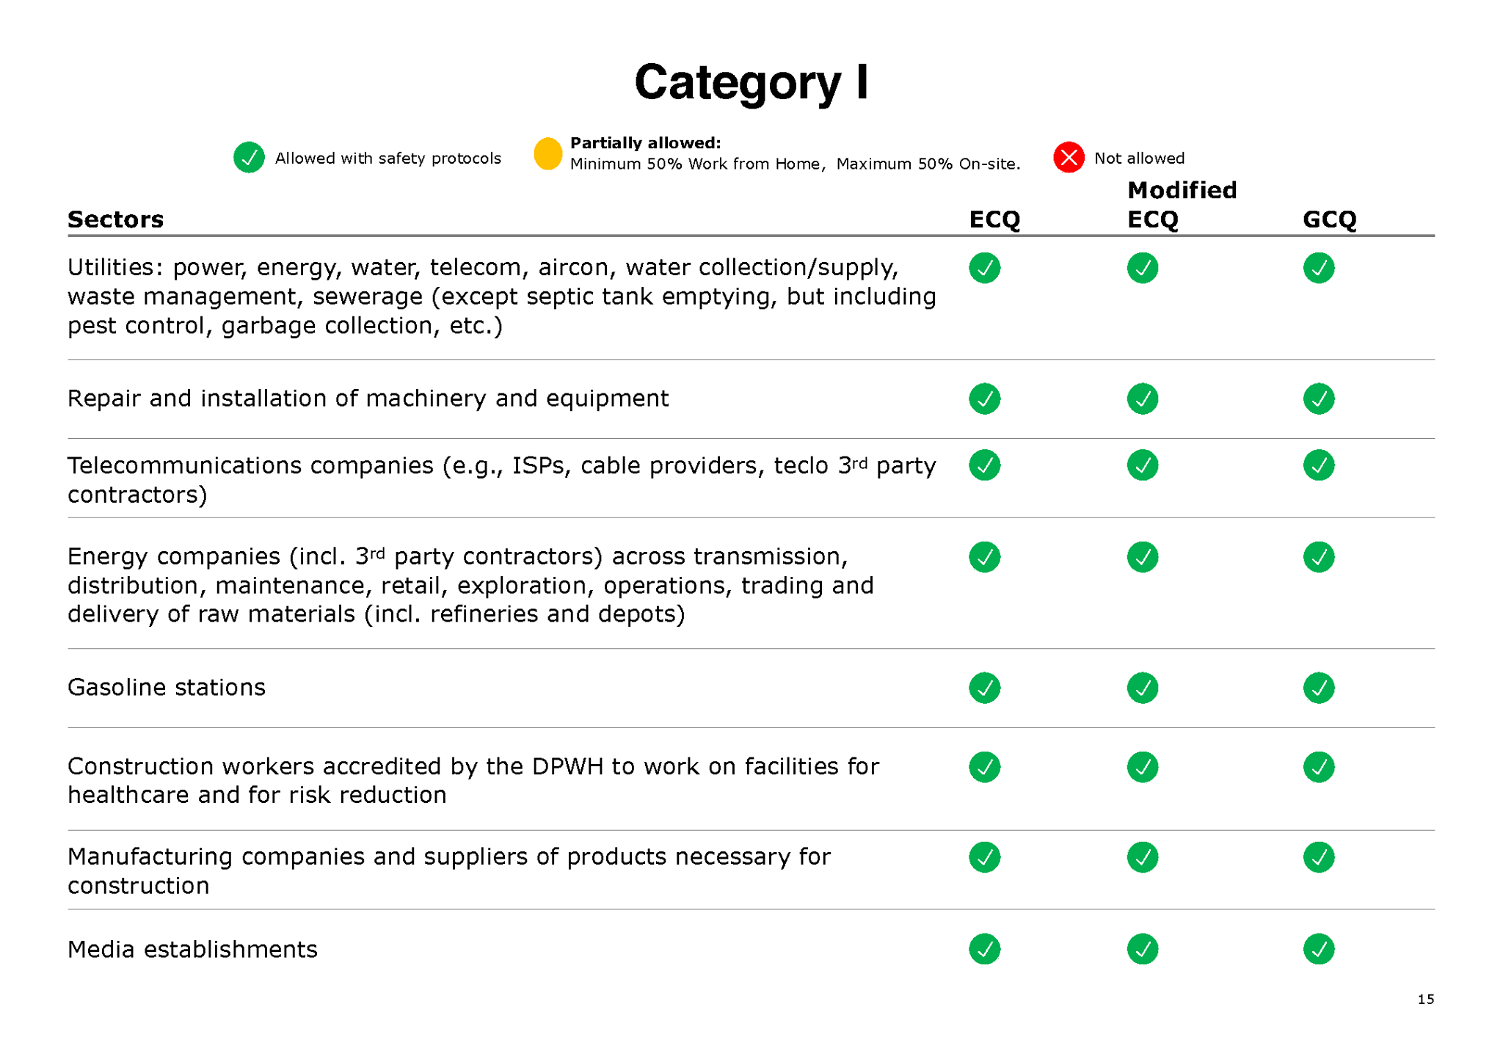Click the red Not allowed X icon
1503x1040 pixels.
coord(1069,157)
